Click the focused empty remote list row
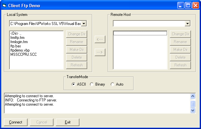201x129 pixels. point(140,33)
